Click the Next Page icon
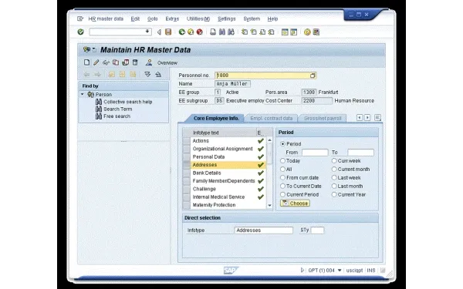463x289 pixels. pos(262,32)
